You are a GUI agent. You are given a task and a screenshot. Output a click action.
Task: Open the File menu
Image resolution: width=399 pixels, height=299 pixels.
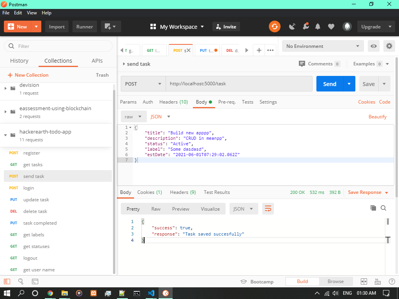(6, 13)
